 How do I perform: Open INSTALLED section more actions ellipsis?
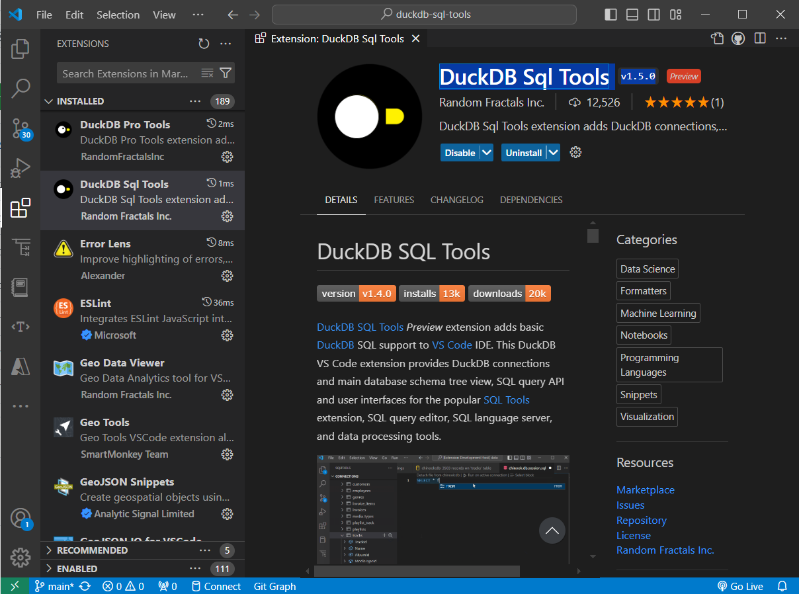[x=195, y=101]
